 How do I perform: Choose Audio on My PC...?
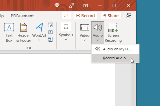pos(117,49)
